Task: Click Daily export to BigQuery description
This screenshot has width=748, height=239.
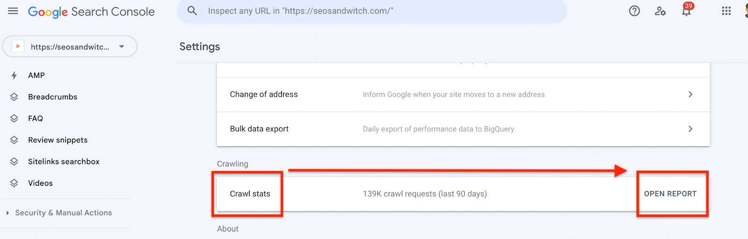Action: (x=439, y=129)
